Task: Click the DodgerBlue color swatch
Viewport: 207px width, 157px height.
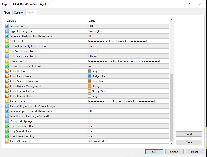Action: 89,76
